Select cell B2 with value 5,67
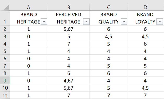 [x=69, y=29]
